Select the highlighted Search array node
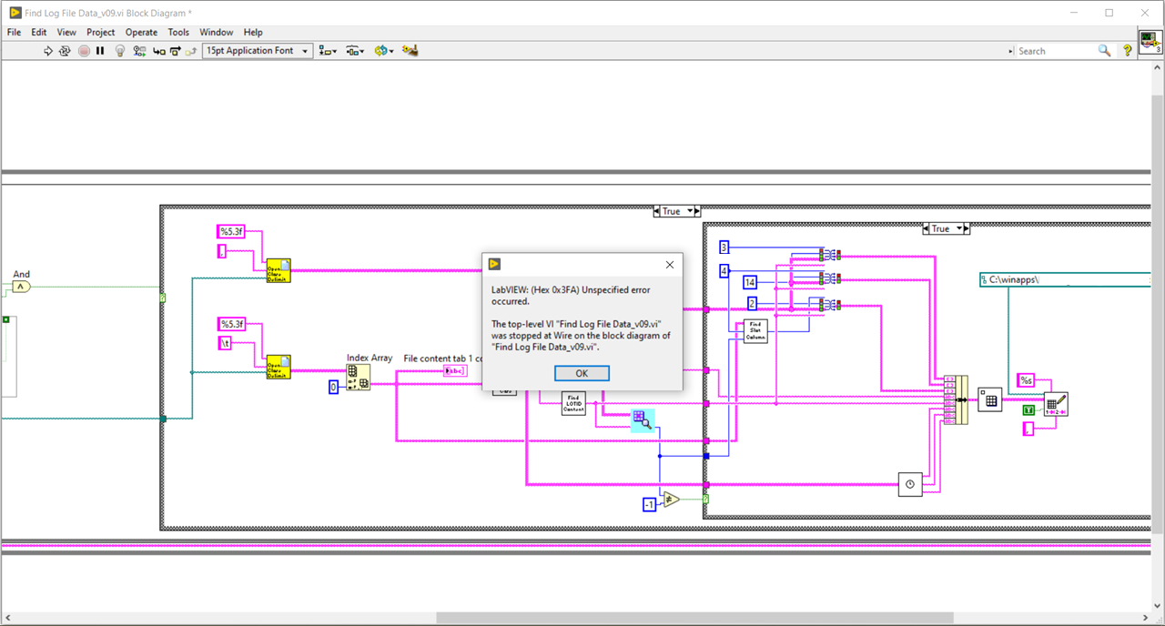 pyautogui.click(x=643, y=419)
